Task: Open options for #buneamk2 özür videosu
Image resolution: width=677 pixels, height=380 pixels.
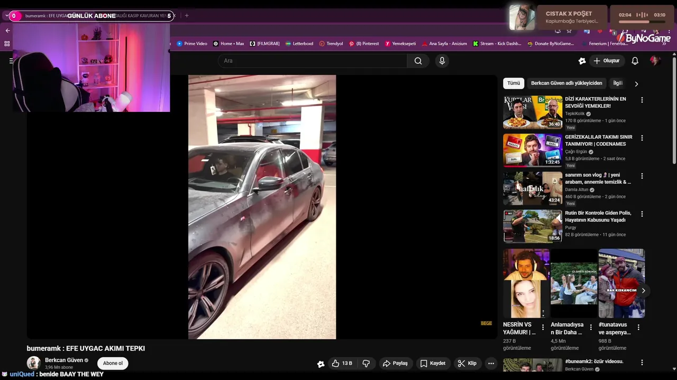Action: point(642,363)
